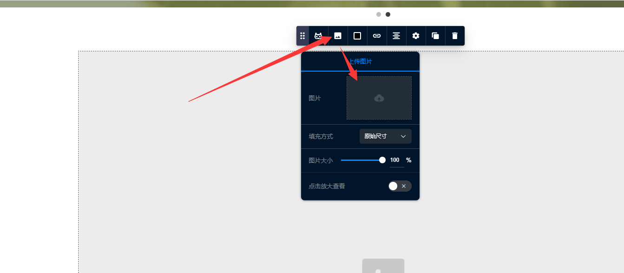Click the cat-face icon in the toolbar
This screenshot has height=273, width=624.
tap(318, 36)
